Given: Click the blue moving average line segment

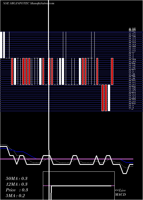Looking at the screenshot, I should tap(18, 152).
